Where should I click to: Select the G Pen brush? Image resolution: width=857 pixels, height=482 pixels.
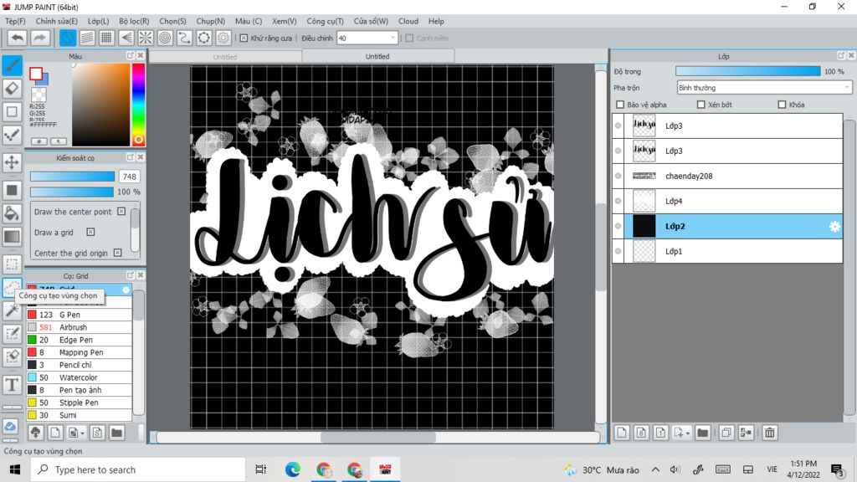[x=80, y=315]
